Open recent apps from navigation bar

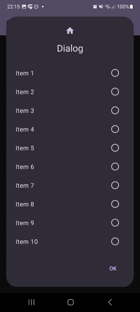pyautogui.click(x=31, y=302)
